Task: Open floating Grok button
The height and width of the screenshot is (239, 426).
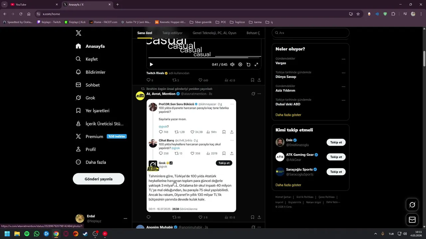Action: [412, 205]
